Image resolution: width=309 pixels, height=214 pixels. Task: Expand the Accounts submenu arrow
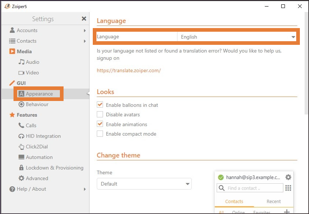(85, 31)
